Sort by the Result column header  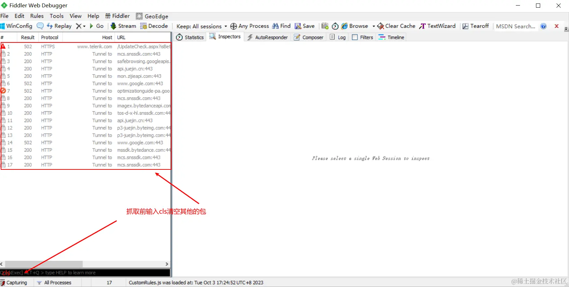coord(28,37)
